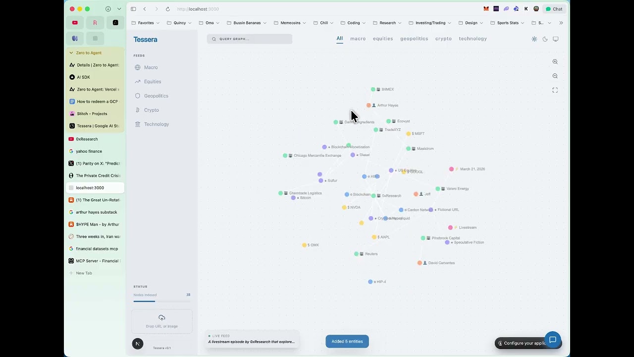
Task: Switch to light theme sun icon
Action: click(x=534, y=39)
